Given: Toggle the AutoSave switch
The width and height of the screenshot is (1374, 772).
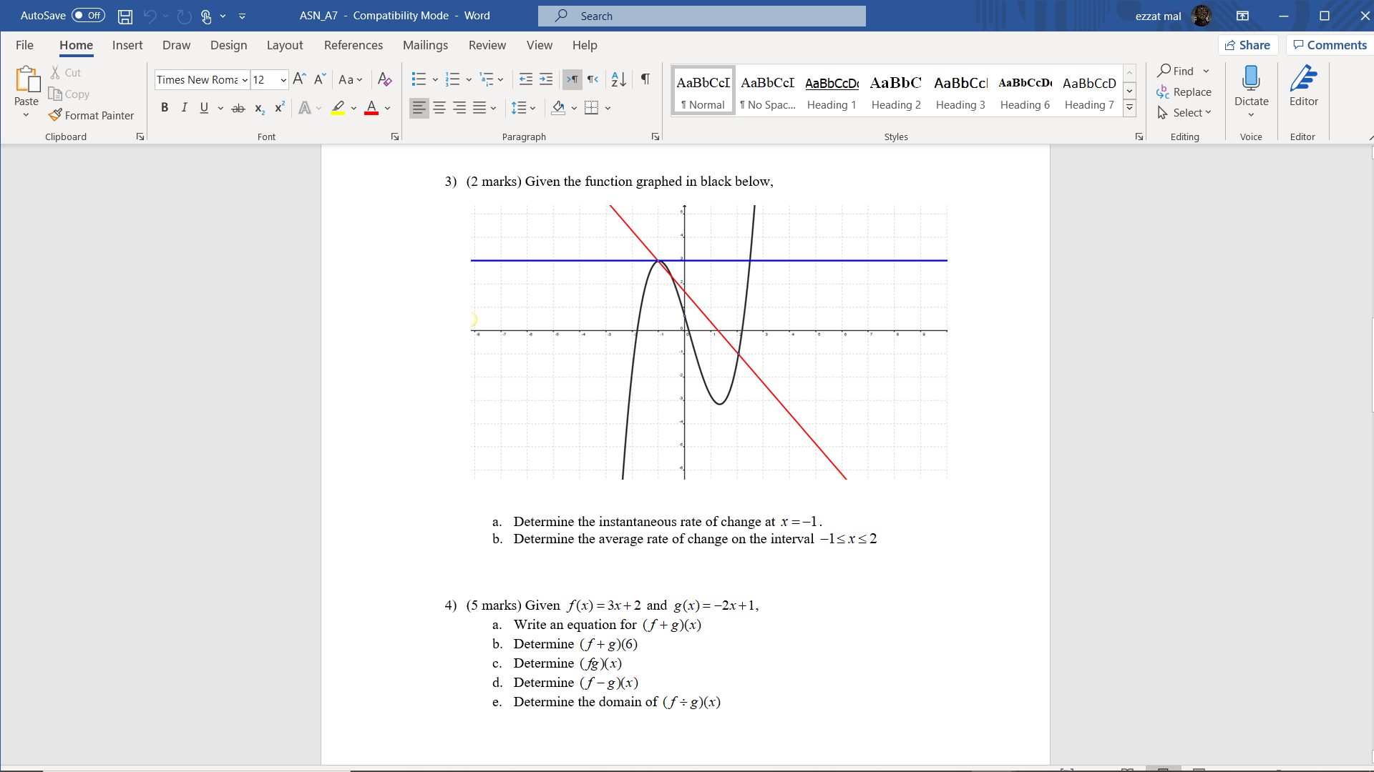Looking at the screenshot, I should 88,16.
